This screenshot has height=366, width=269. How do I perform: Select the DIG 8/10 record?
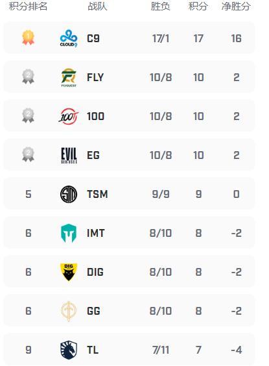point(161,272)
